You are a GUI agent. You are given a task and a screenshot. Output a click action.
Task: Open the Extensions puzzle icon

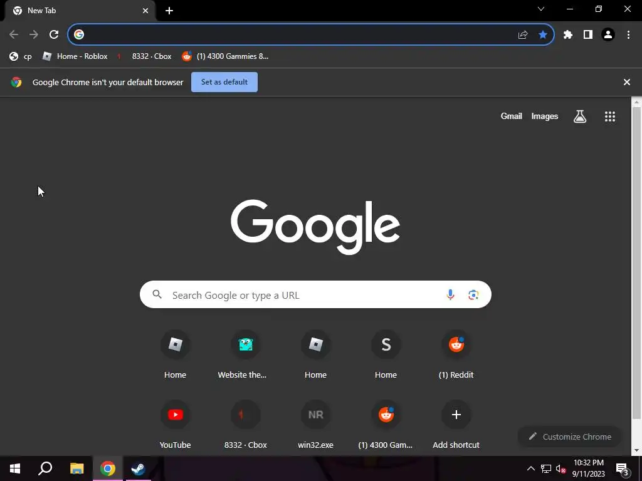point(568,35)
